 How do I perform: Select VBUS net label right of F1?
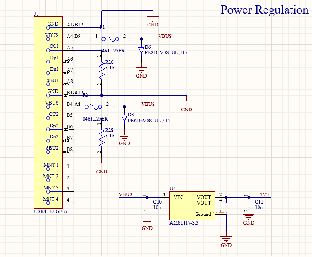tap(165, 36)
